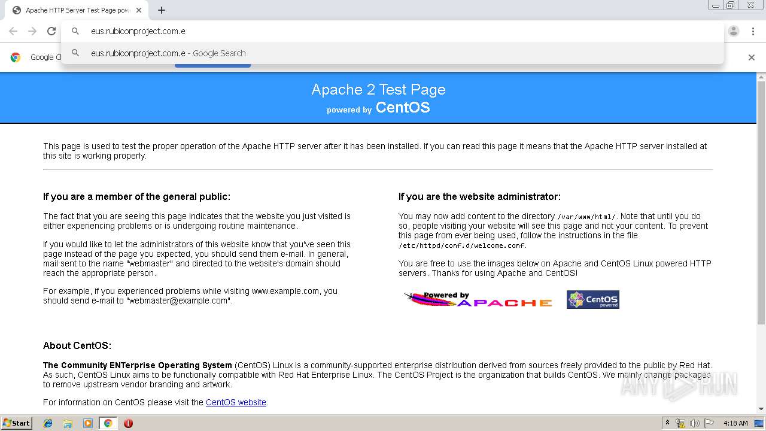Click the page scrollbar up arrow

[761, 77]
